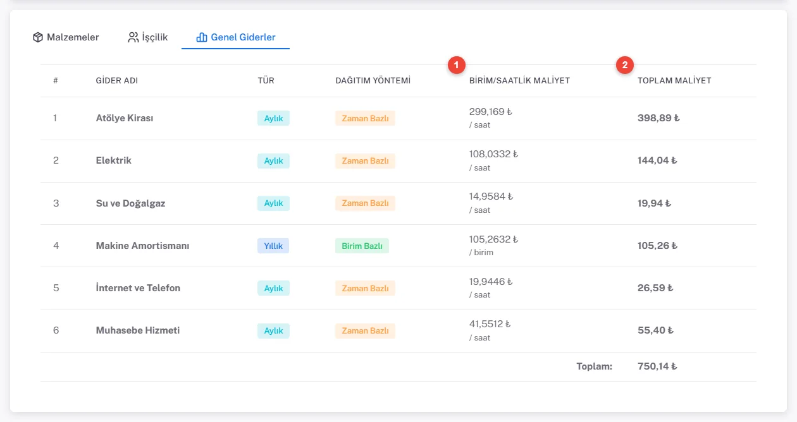The width and height of the screenshot is (797, 422).
Task: Click the İşçilik people icon
Action: (x=133, y=37)
